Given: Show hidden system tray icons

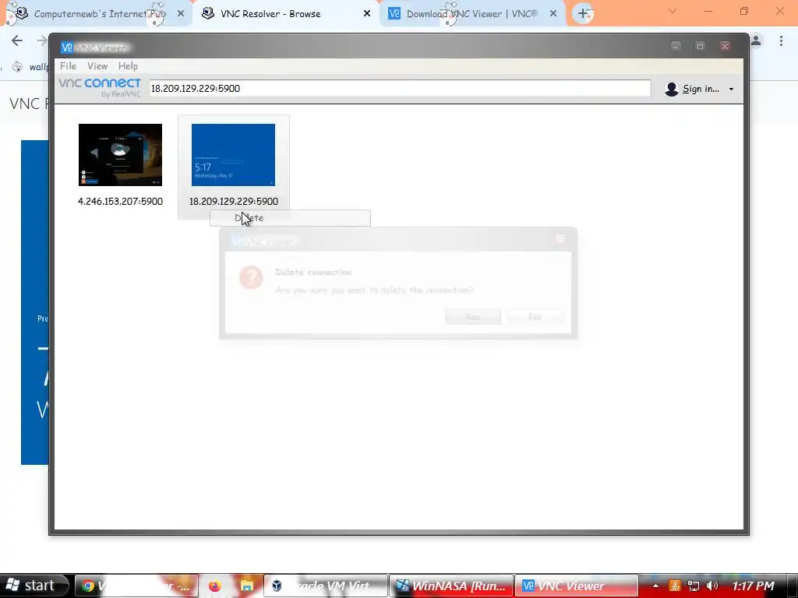Looking at the screenshot, I should click(x=655, y=586).
